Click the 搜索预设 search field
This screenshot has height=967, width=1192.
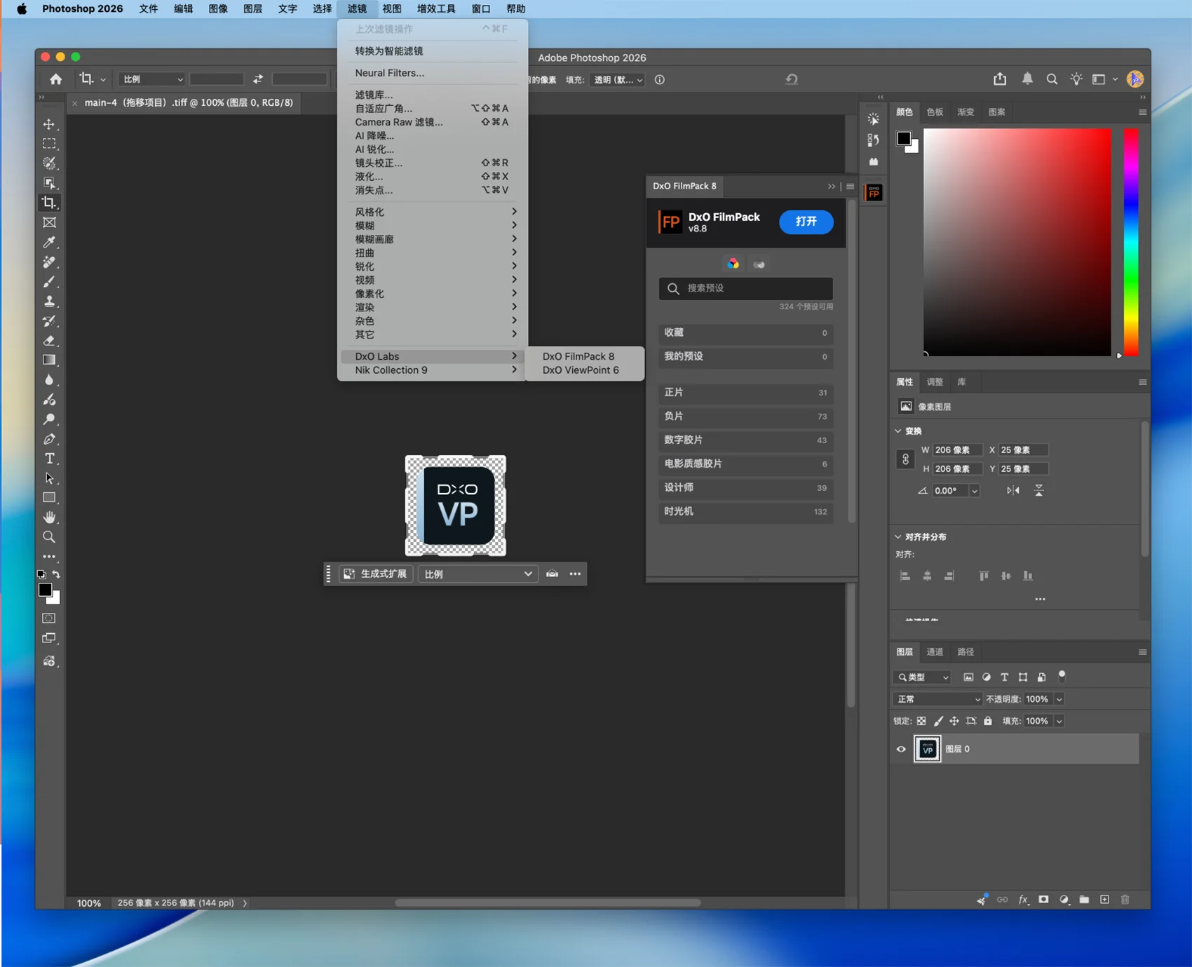click(x=746, y=288)
